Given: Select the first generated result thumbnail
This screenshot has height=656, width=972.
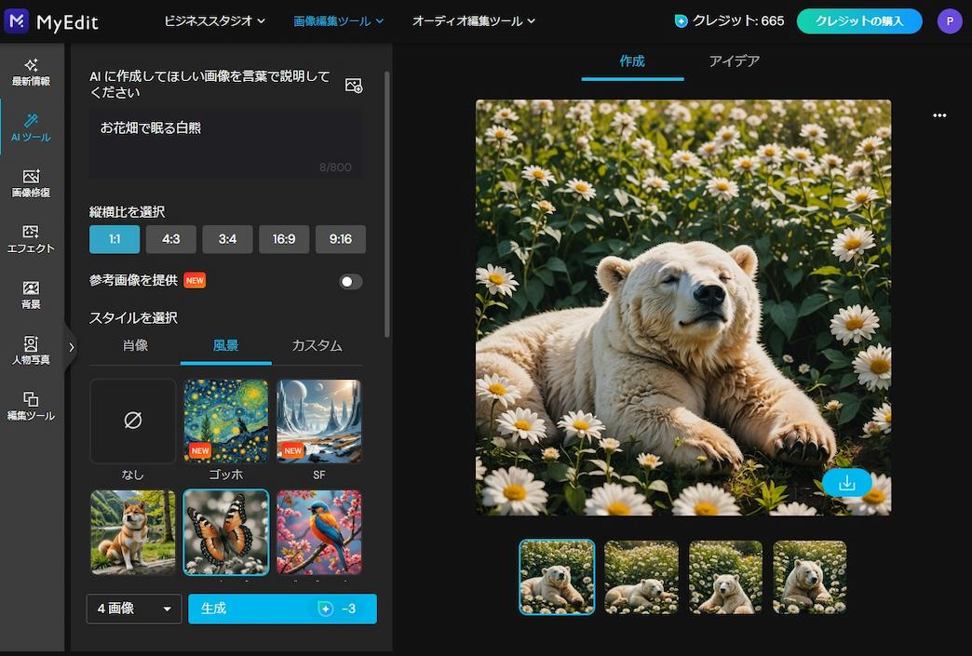Looking at the screenshot, I should pos(557,577).
